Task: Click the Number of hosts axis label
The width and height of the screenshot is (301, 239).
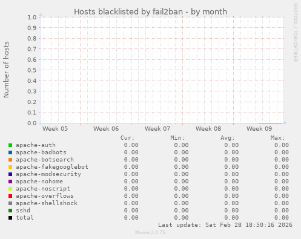Action: (6, 70)
